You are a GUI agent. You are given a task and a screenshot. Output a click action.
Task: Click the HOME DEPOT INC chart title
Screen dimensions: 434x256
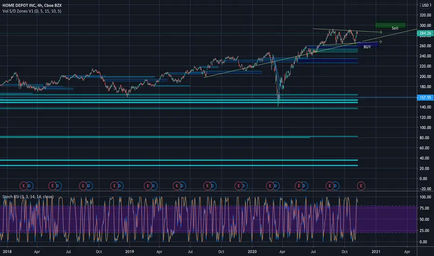(x=32, y=5)
